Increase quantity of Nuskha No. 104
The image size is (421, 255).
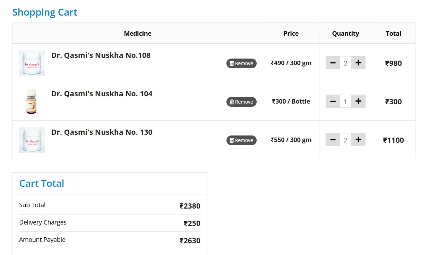click(x=358, y=102)
